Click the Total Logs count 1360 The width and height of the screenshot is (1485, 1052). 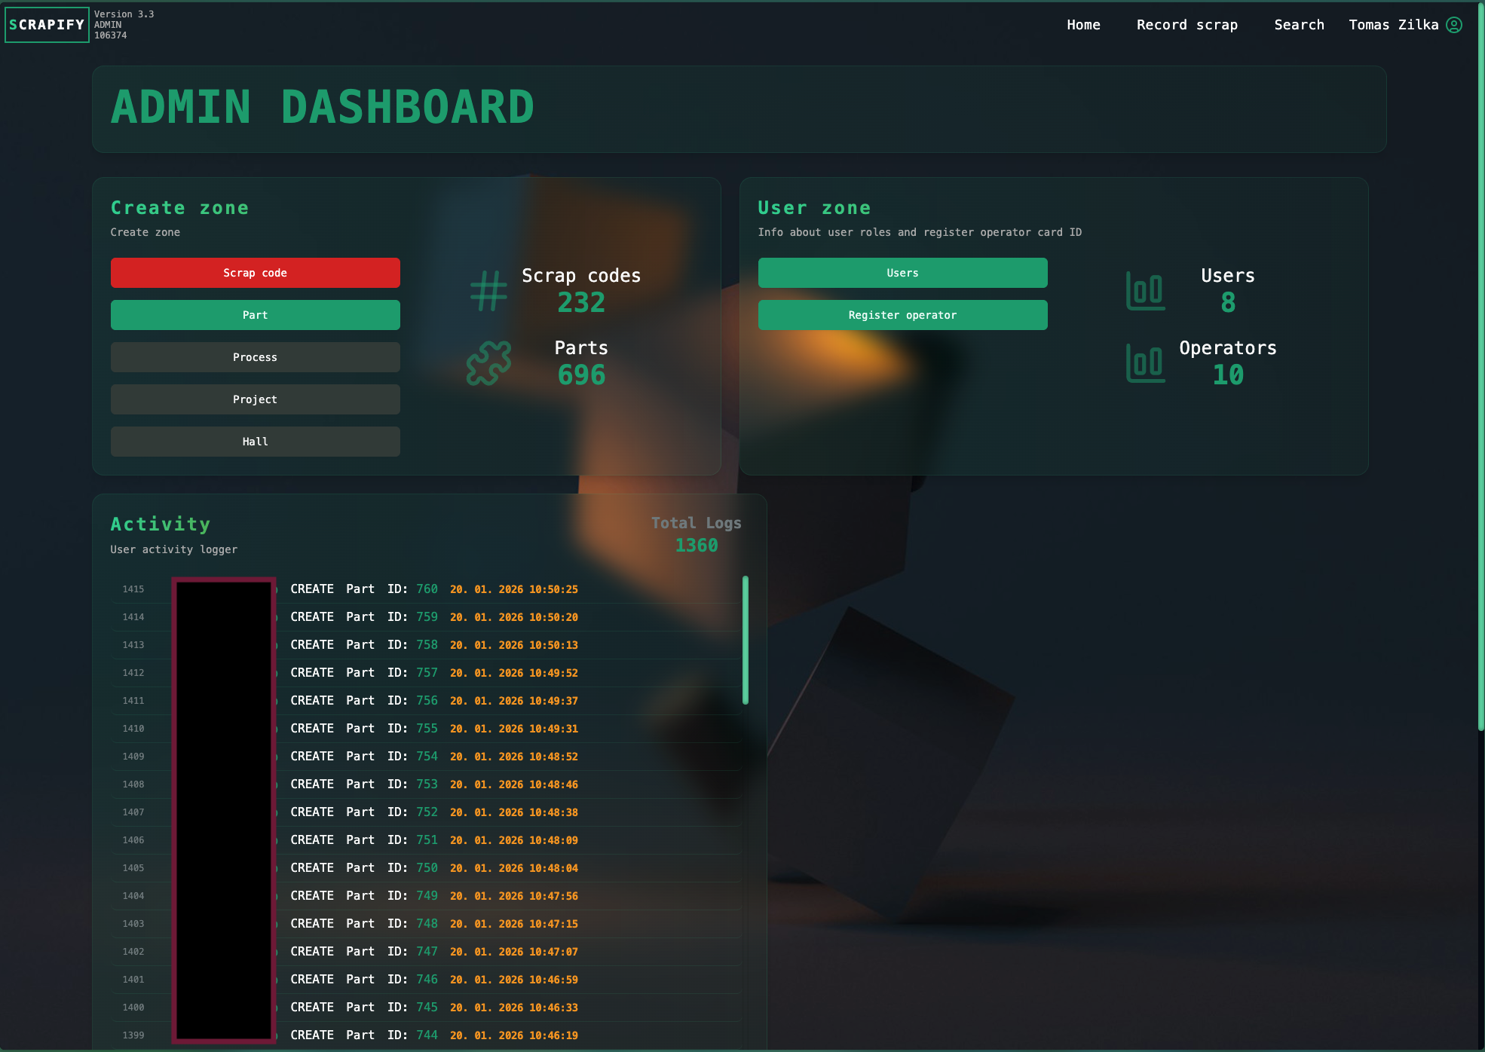pos(697,546)
